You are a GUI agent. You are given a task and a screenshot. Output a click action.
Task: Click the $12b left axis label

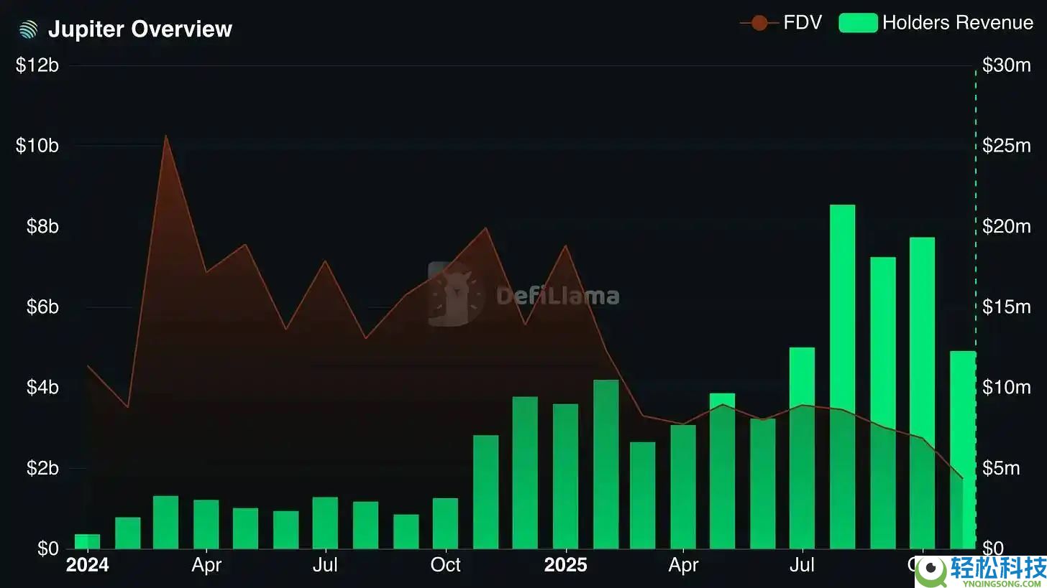(x=37, y=65)
